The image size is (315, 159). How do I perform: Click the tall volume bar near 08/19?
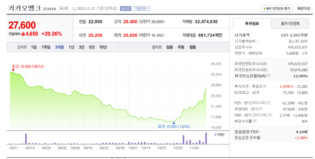coord(26,139)
